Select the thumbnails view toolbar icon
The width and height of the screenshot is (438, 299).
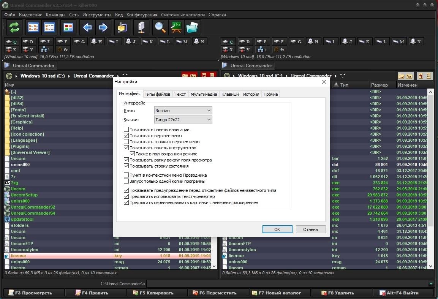[68, 27]
